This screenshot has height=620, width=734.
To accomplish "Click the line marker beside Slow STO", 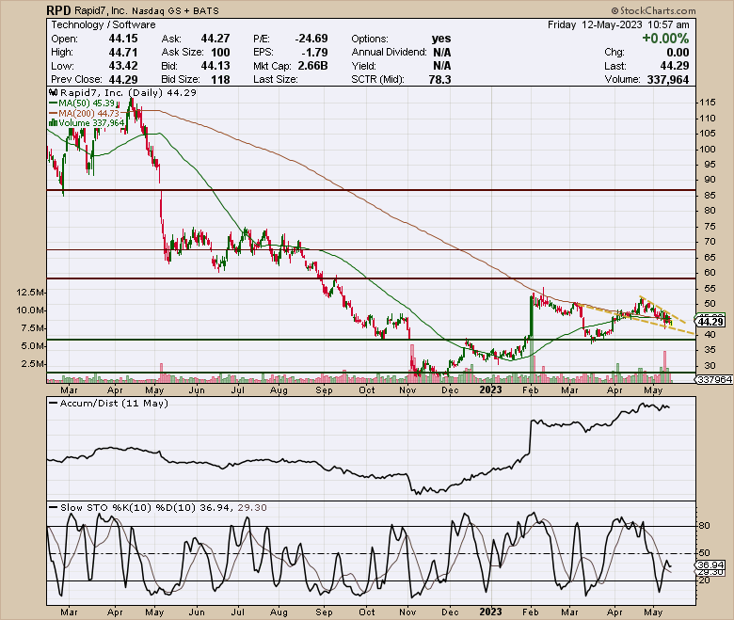I will coord(54,508).
